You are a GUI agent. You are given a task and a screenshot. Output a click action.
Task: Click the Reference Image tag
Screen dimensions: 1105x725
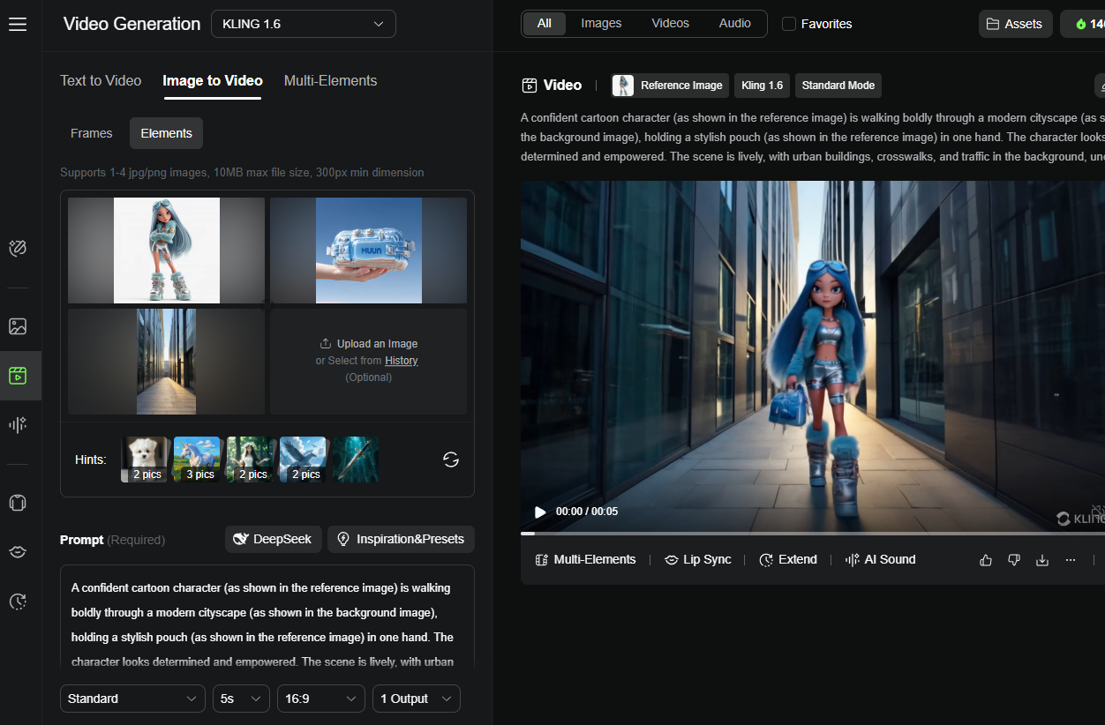coord(670,86)
